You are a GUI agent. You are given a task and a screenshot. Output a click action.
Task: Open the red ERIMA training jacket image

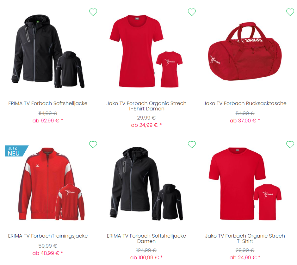coord(52,184)
